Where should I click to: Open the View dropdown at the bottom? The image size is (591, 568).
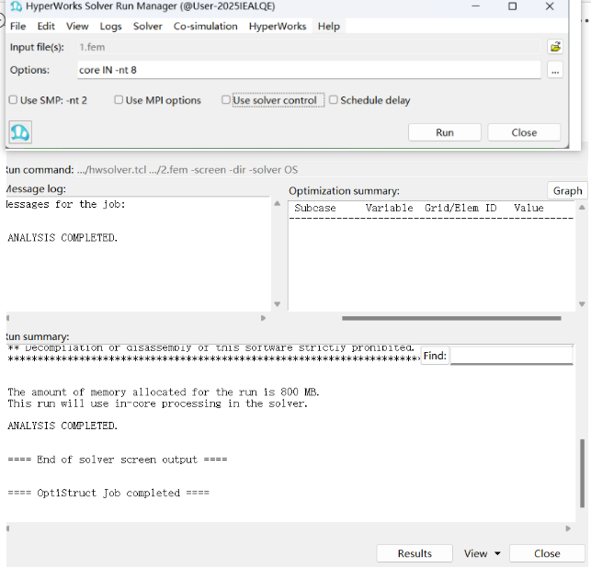[x=482, y=553]
